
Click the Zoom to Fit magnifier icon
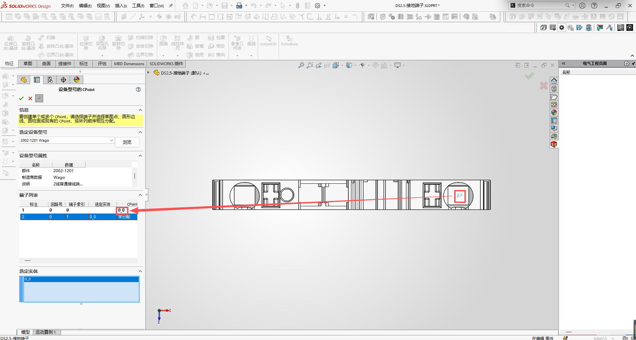tap(301, 66)
